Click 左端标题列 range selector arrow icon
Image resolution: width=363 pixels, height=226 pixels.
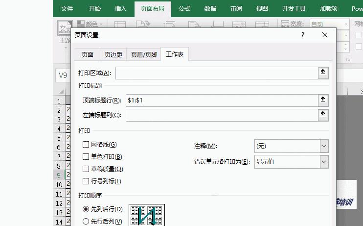pos(323,115)
